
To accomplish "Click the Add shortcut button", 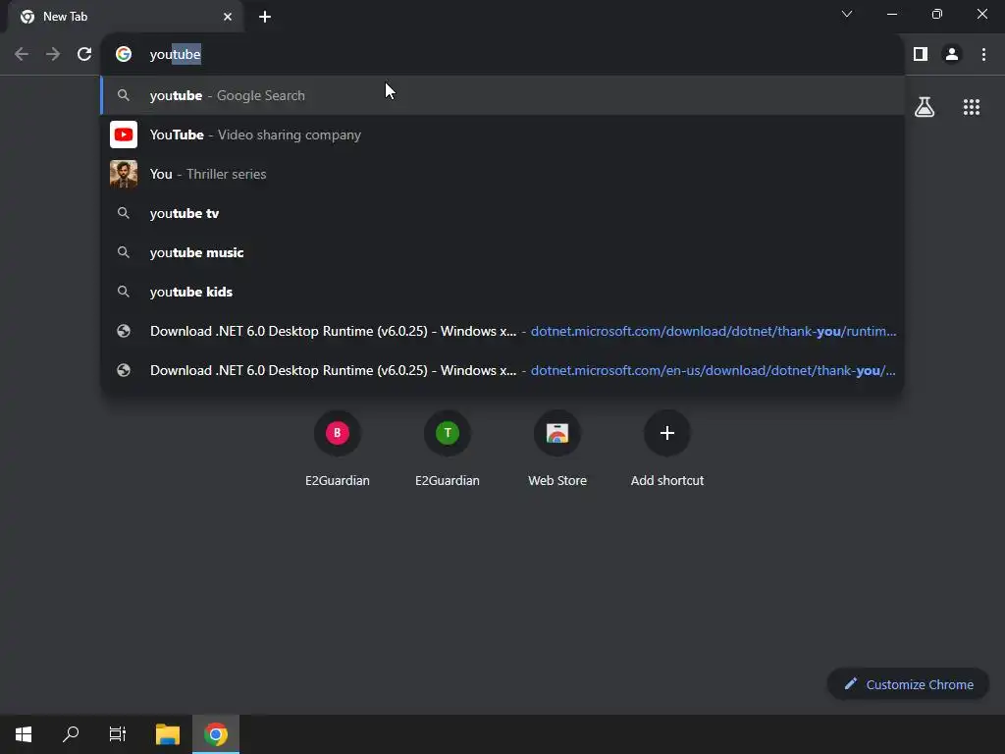I will 667,449.
